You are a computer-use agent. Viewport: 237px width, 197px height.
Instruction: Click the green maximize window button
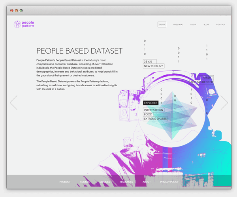(21, 11)
